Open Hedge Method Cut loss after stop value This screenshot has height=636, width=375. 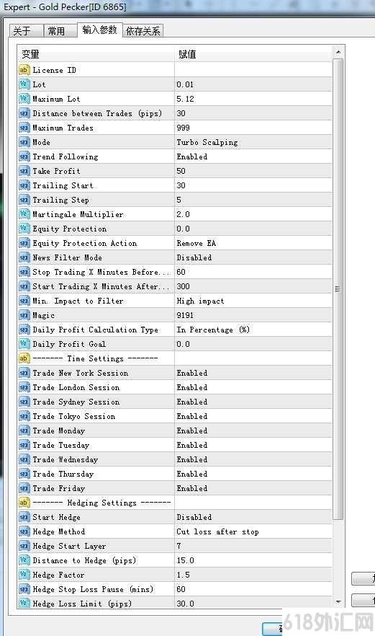pos(217,531)
